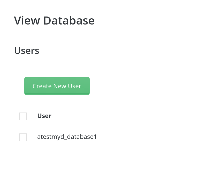This screenshot has height=176, width=214.
Task: Check the box for atestmyd_database1
Action: pyautogui.click(x=23, y=137)
